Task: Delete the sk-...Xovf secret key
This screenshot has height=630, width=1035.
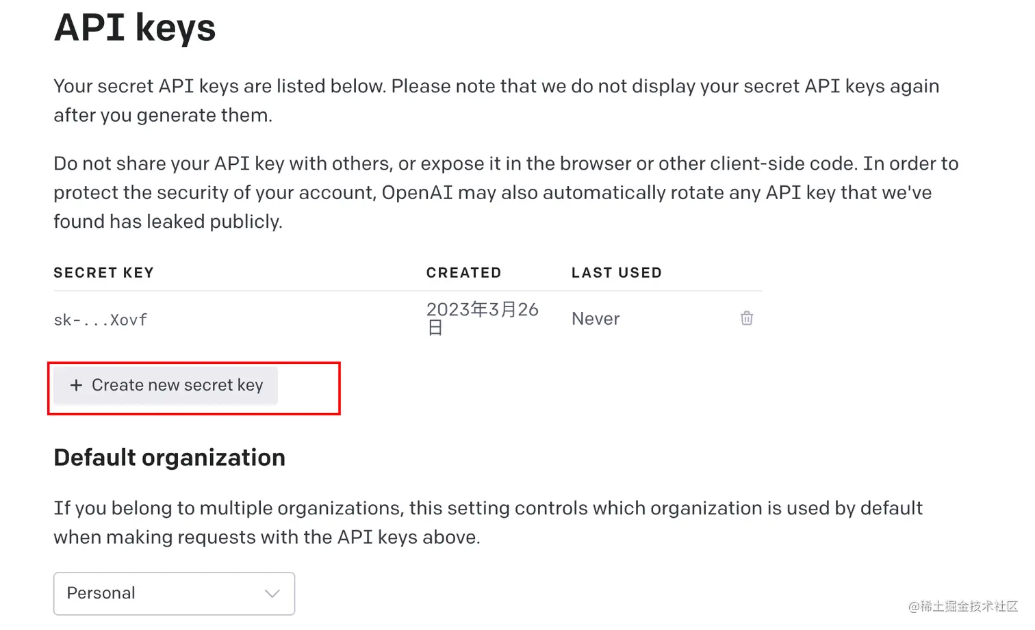Action: tap(747, 318)
